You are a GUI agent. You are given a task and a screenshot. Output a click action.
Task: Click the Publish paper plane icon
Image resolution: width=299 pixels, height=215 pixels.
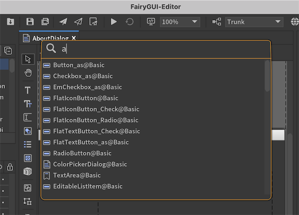click(63, 22)
